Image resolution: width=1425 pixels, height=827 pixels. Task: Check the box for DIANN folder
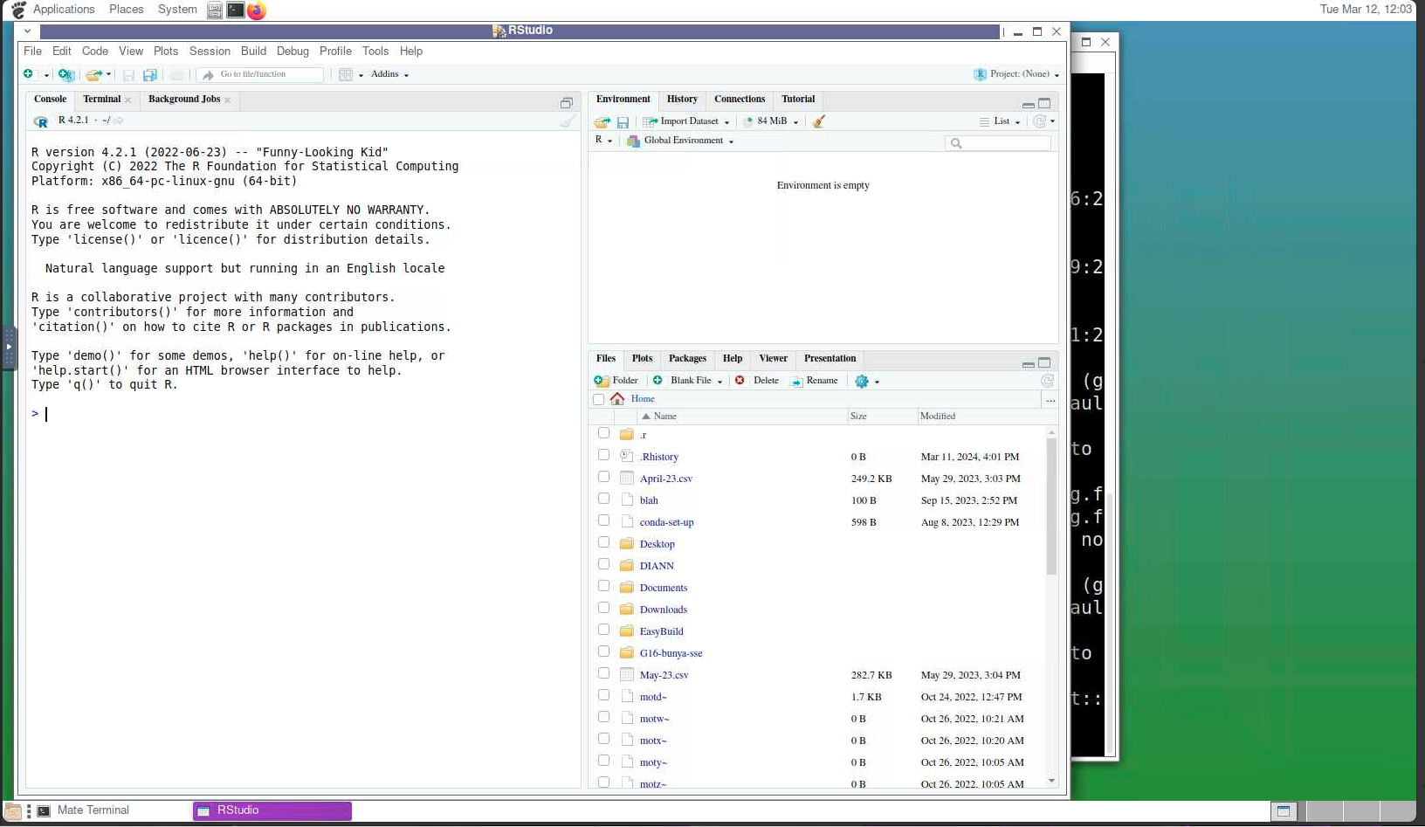pyautogui.click(x=603, y=564)
